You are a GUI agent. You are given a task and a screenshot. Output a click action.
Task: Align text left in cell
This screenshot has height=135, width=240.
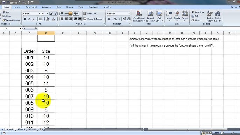(62, 19)
